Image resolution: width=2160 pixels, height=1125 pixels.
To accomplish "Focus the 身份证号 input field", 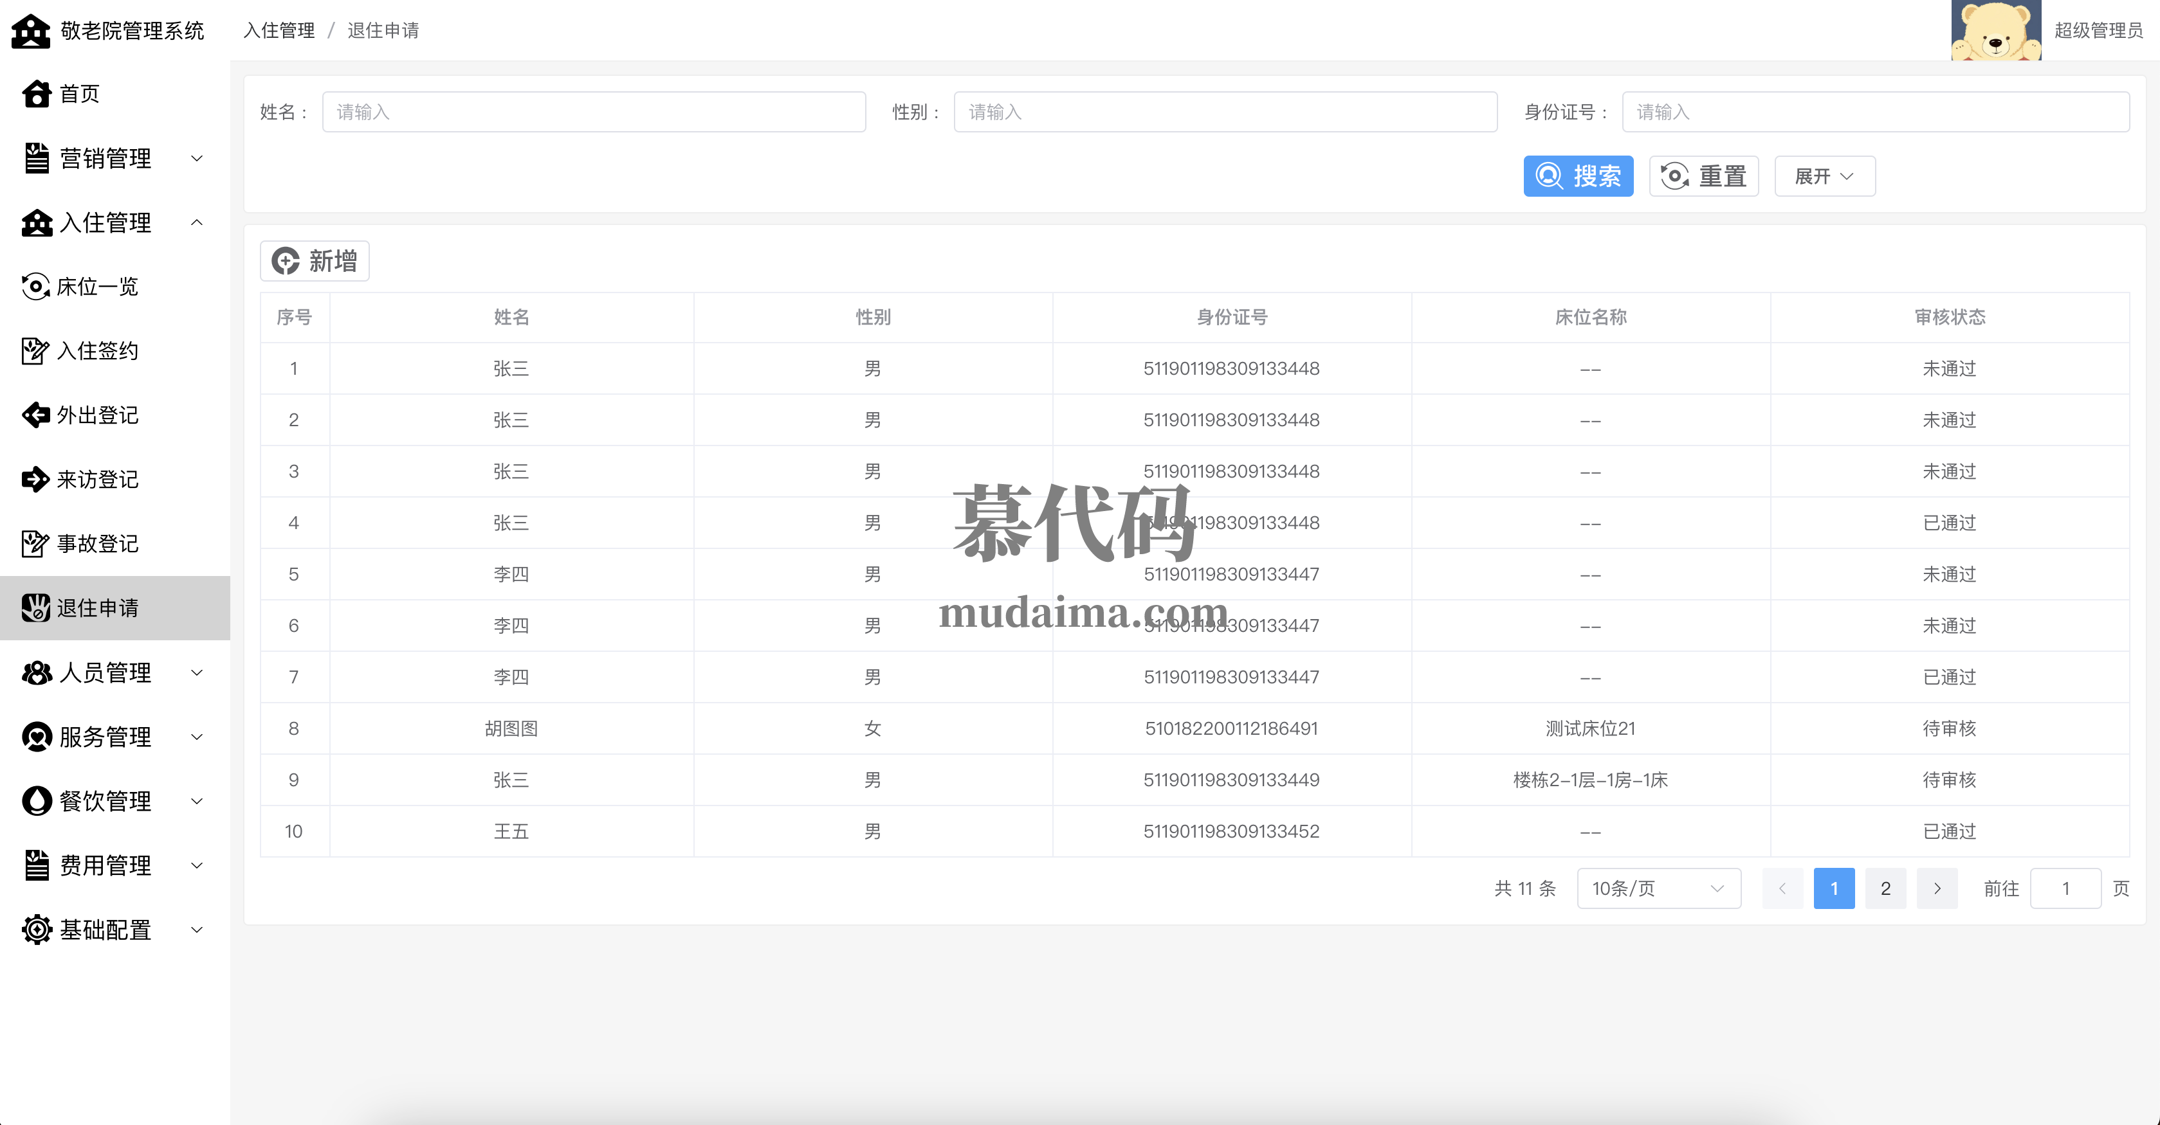I will (x=1875, y=113).
